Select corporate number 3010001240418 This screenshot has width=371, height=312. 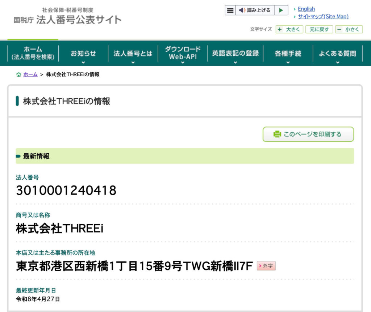point(66,191)
